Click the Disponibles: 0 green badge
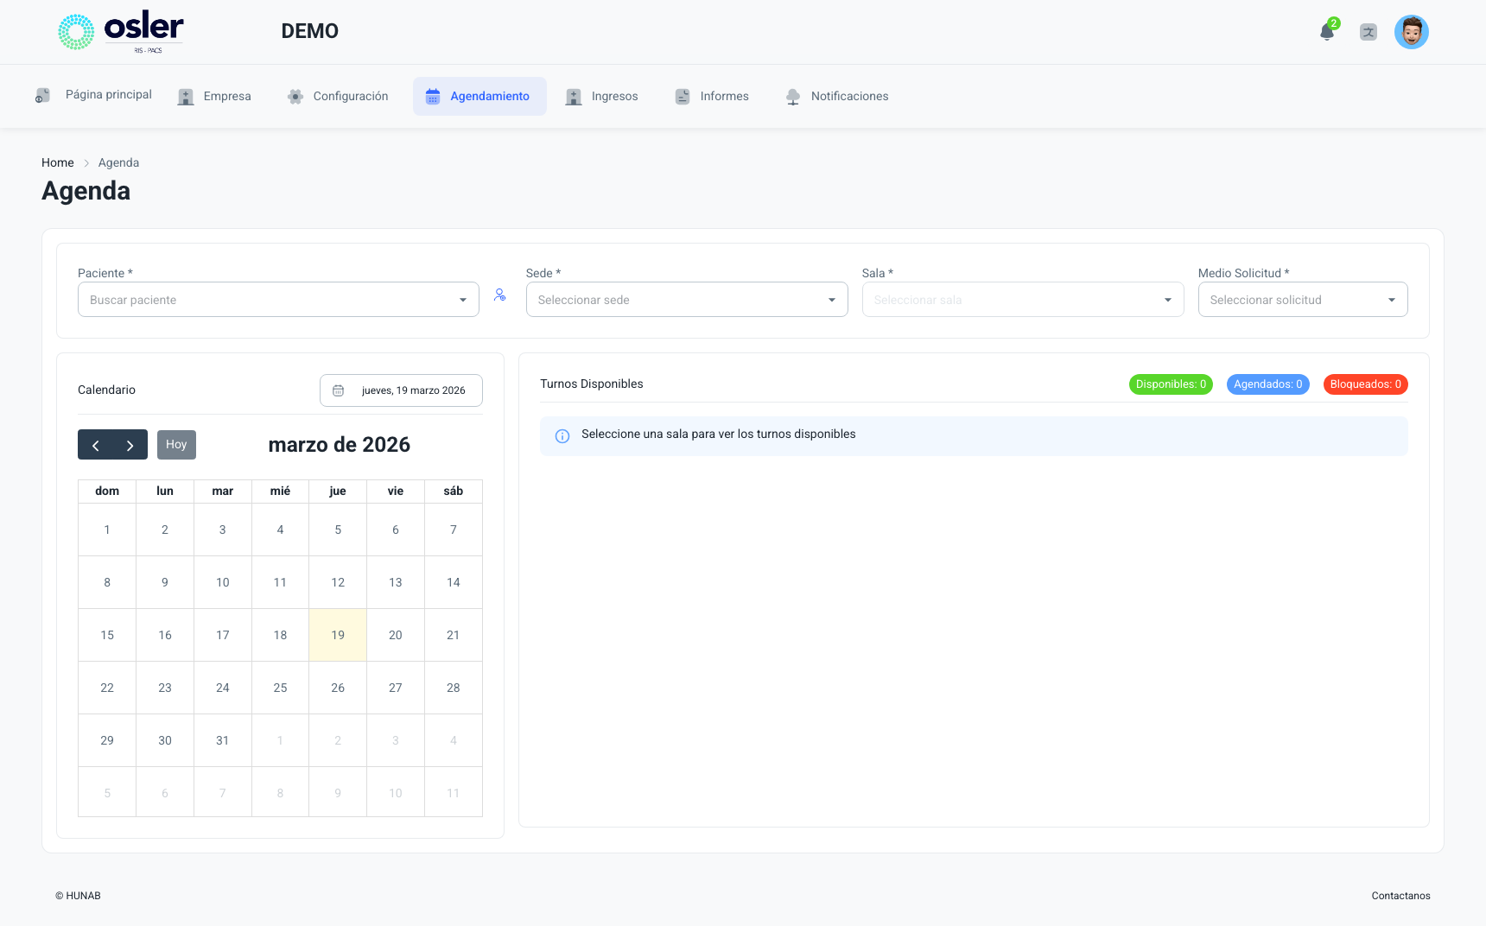This screenshot has width=1486, height=926. point(1171,384)
